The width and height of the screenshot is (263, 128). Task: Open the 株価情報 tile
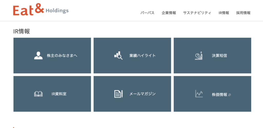[x=212, y=94]
